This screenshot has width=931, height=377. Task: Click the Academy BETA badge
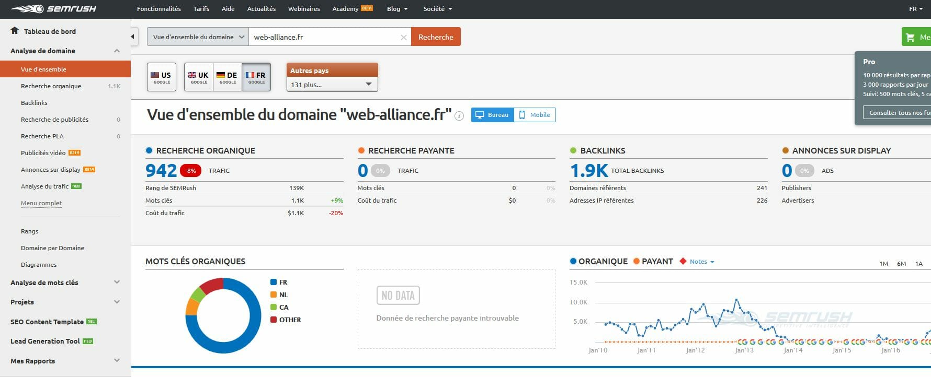pyautogui.click(x=367, y=8)
